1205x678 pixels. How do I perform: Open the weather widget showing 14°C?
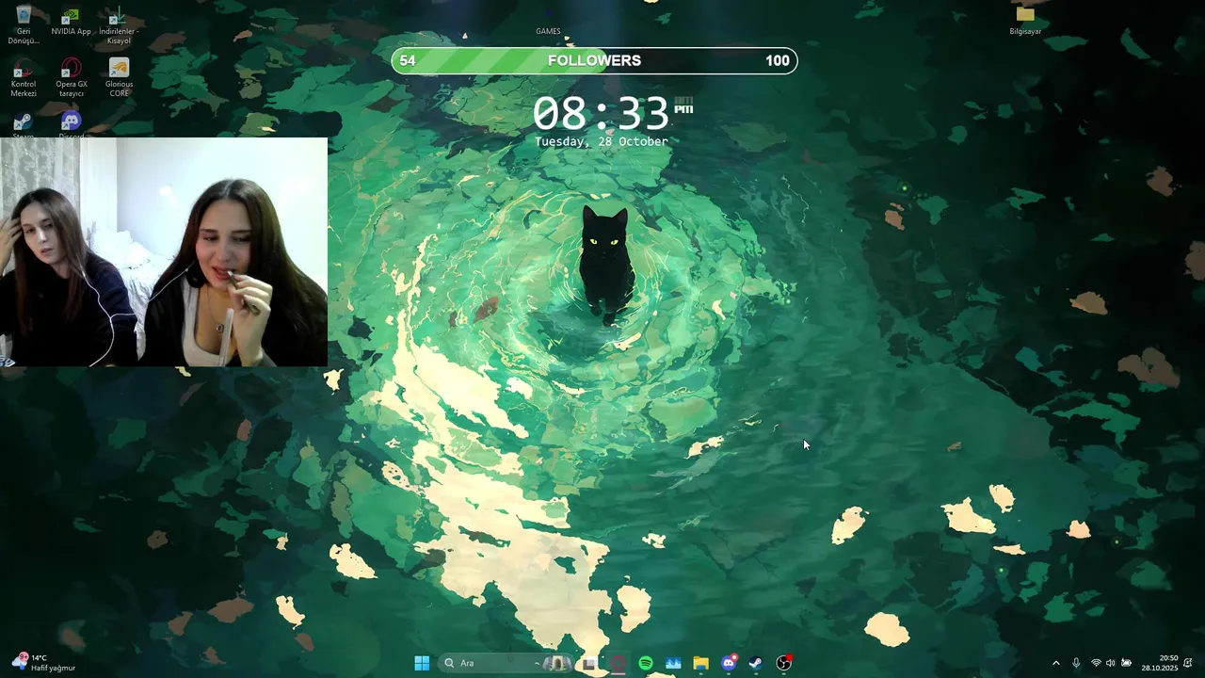44,663
